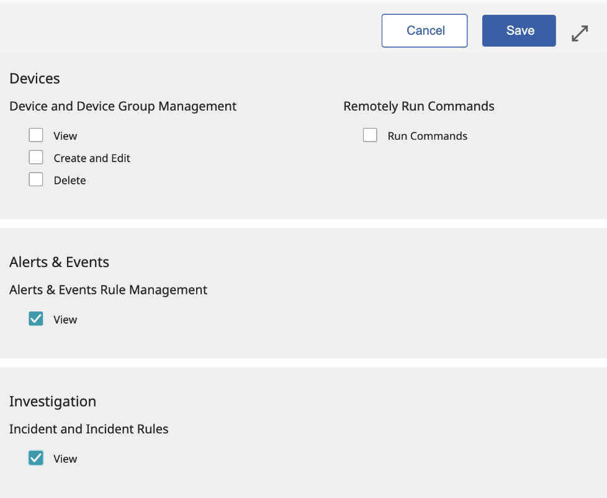Click the expand panel diagonal arrows icon
Image resolution: width=607 pixels, height=498 pixels.
pyautogui.click(x=580, y=34)
